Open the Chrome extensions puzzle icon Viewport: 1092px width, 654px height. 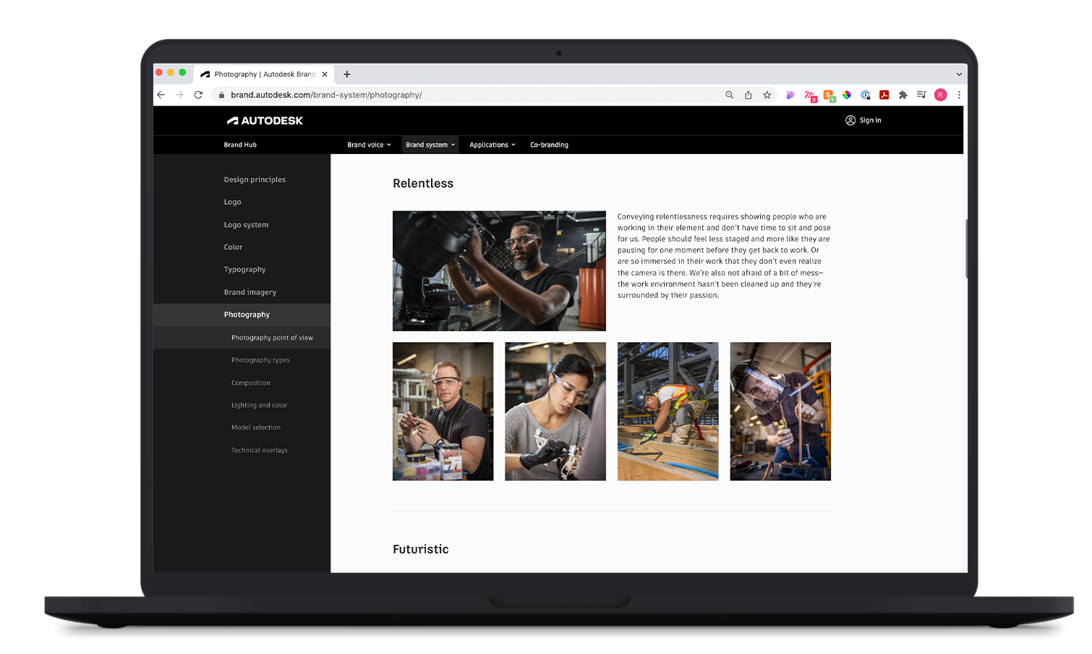(x=903, y=95)
